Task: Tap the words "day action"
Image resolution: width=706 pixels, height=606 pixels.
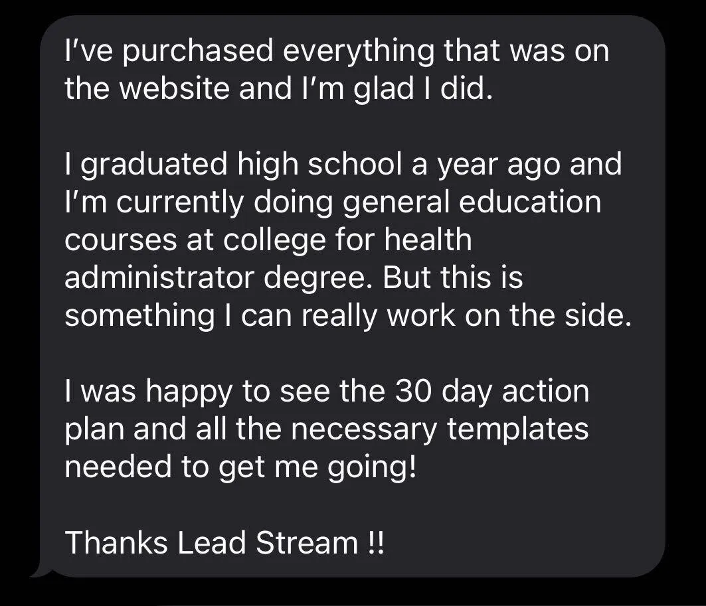Action: (x=515, y=392)
